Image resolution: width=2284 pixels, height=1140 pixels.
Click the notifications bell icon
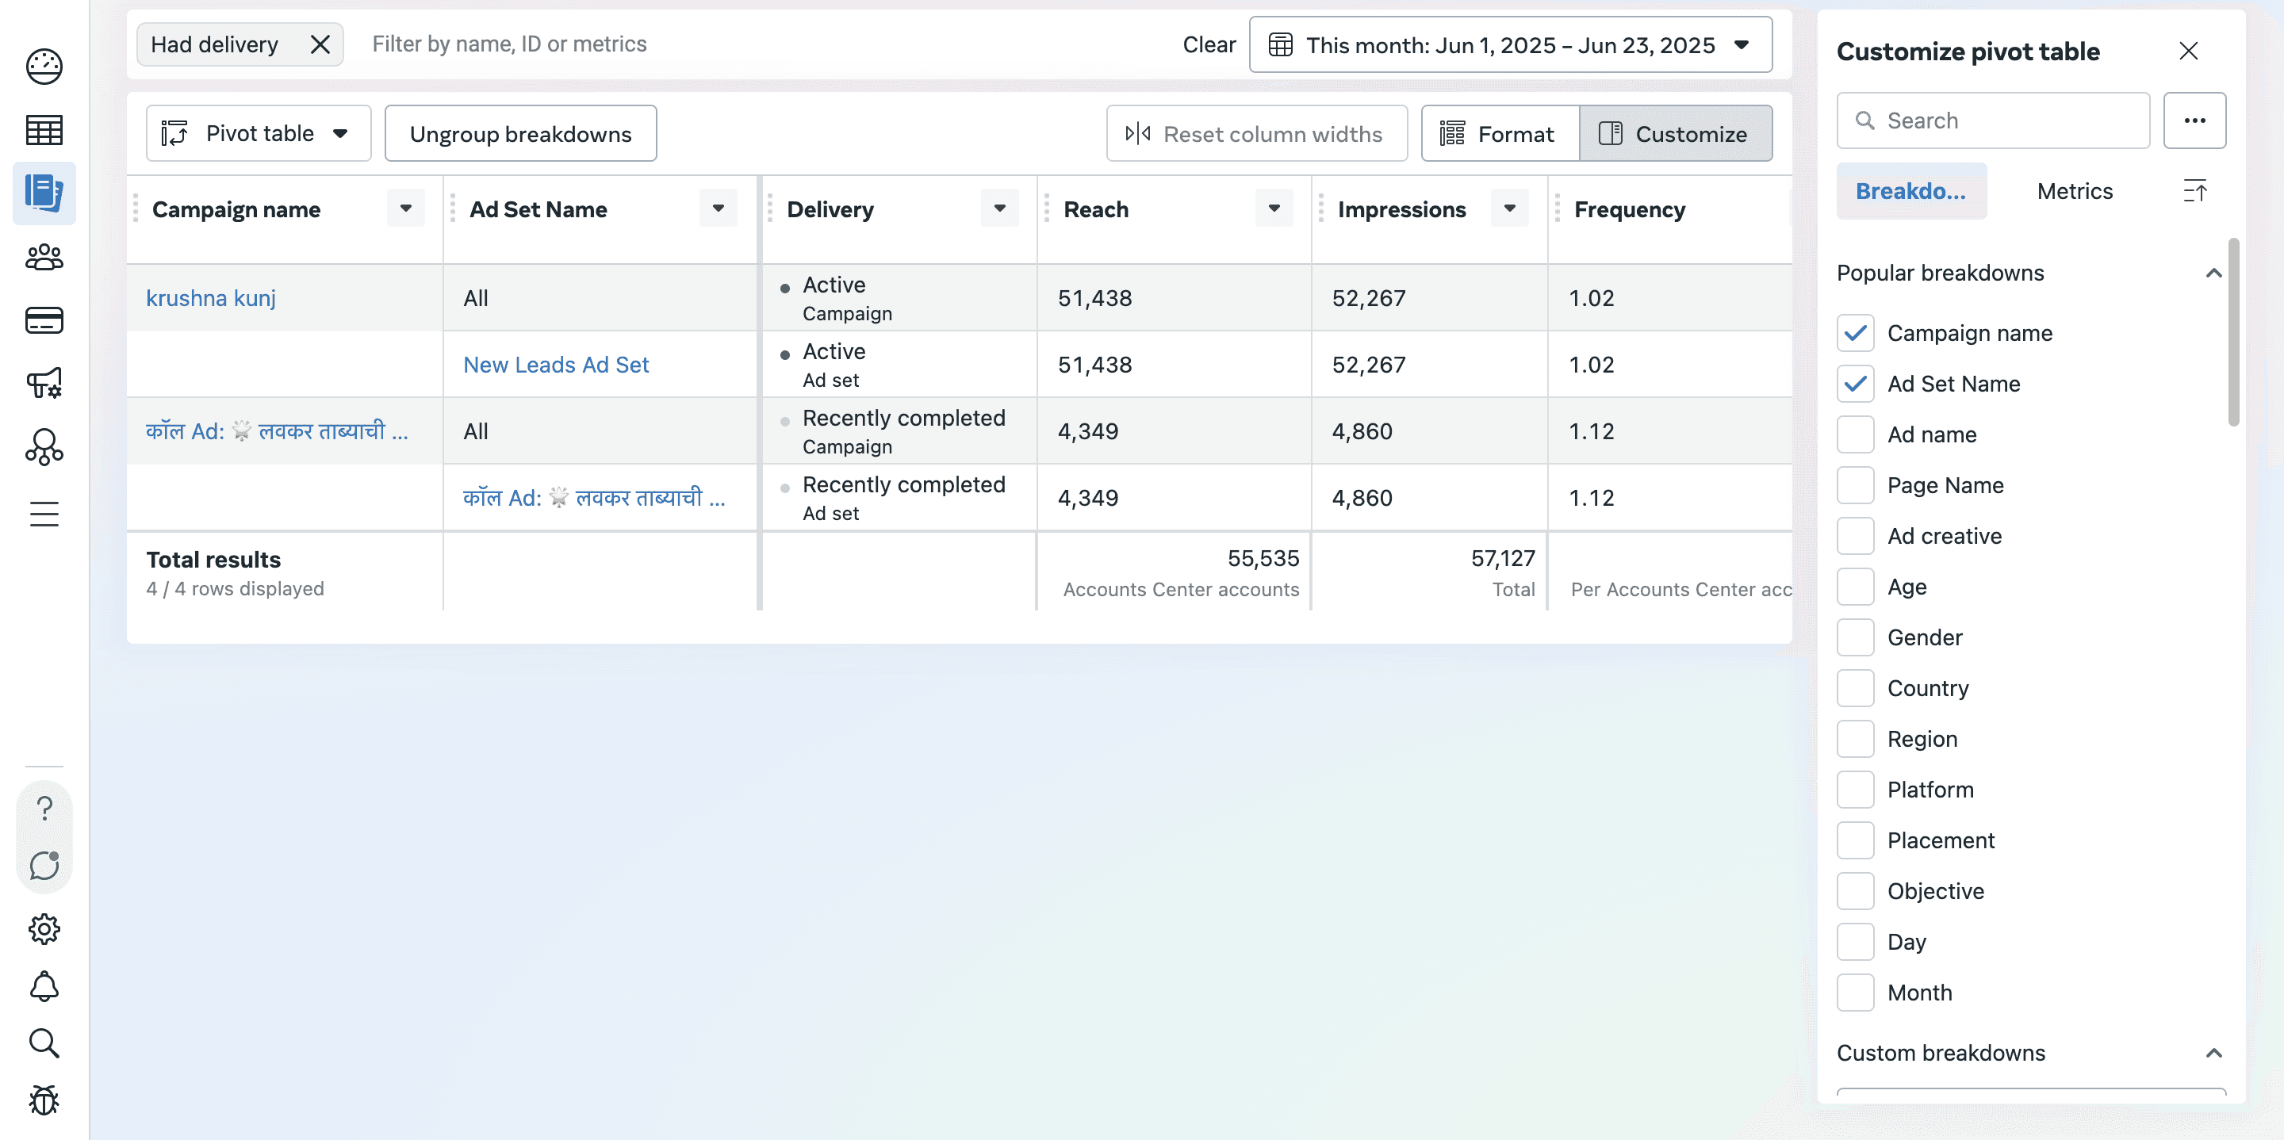tap(44, 987)
